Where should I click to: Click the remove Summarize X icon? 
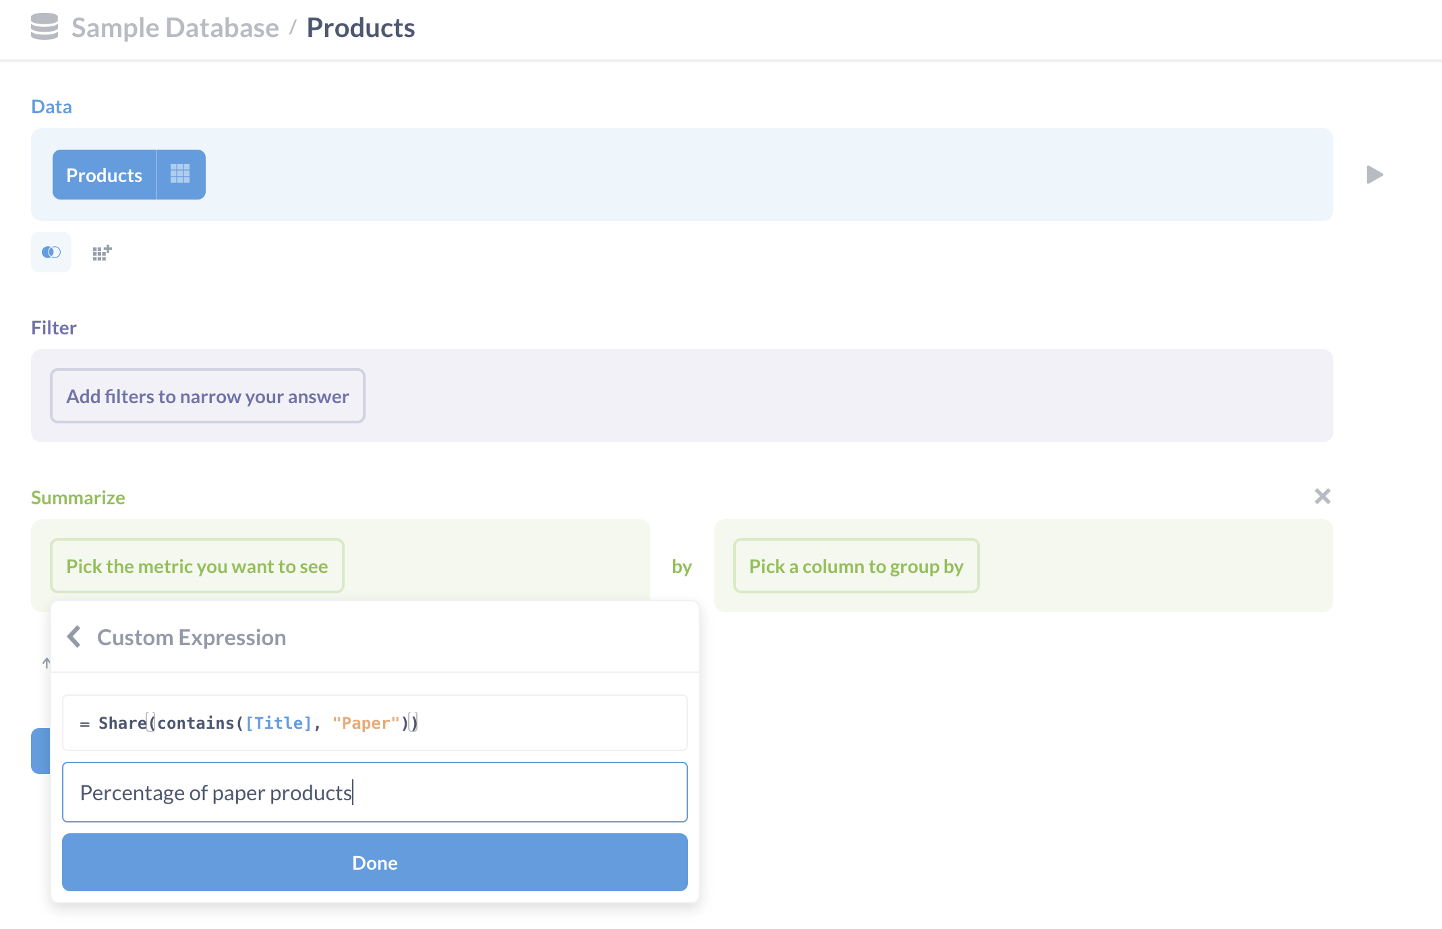[1322, 496]
